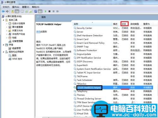158x118 pixels.
Task: Select 任务计划程序 clock icon in tree
Action: (10, 23)
